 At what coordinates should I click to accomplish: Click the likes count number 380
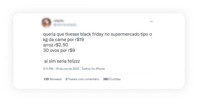point(106,79)
